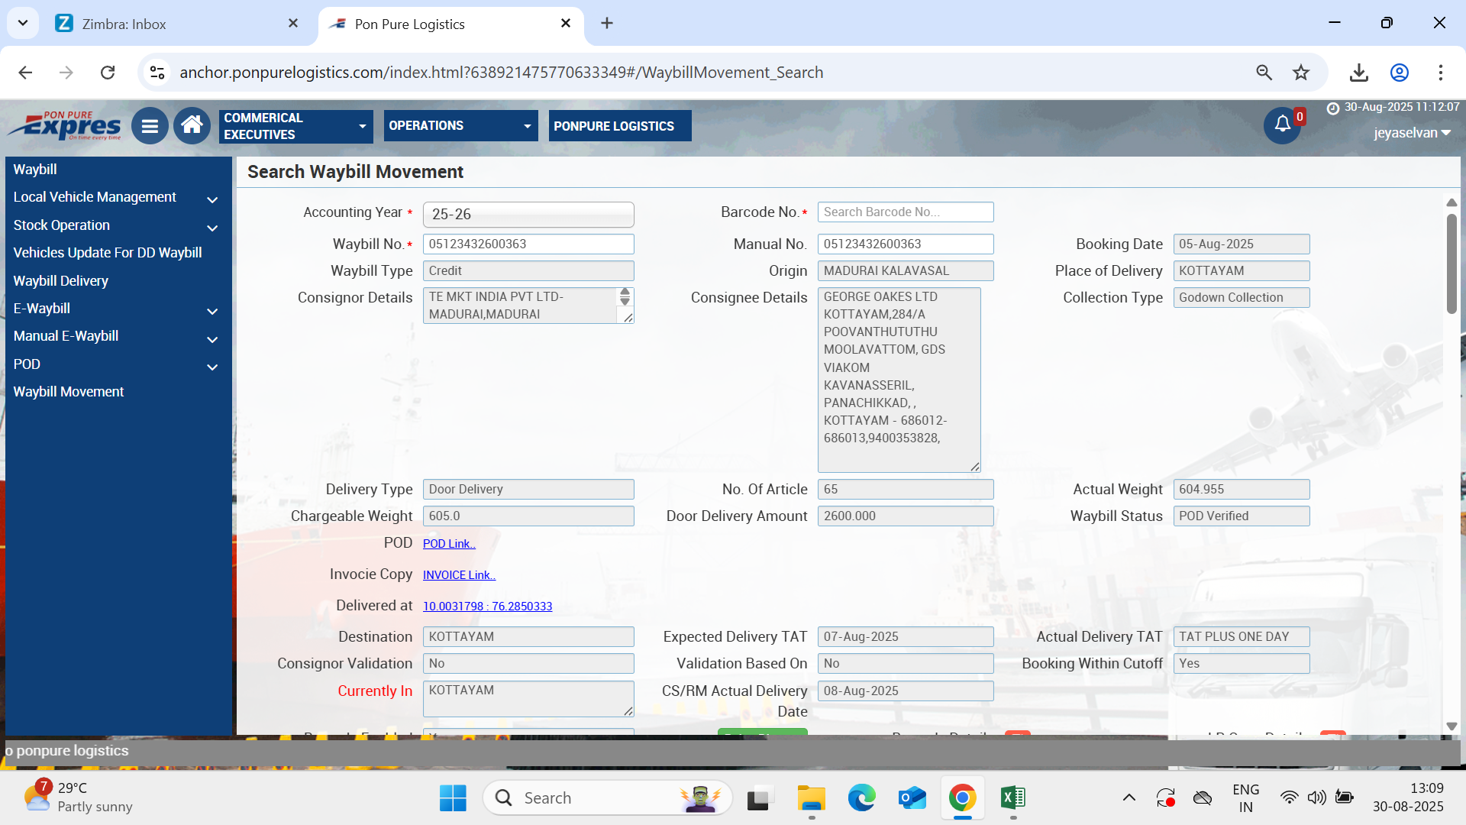Open the notification bell icon

click(x=1282, y=125)
